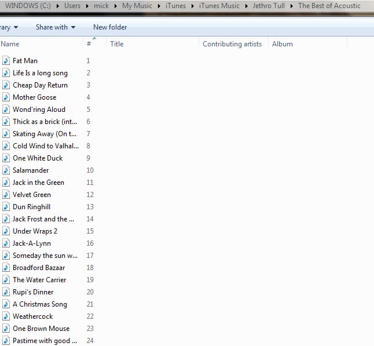Select the music icon for Under Wraps 2
374x346 pixels.
[x=6, y=231]
